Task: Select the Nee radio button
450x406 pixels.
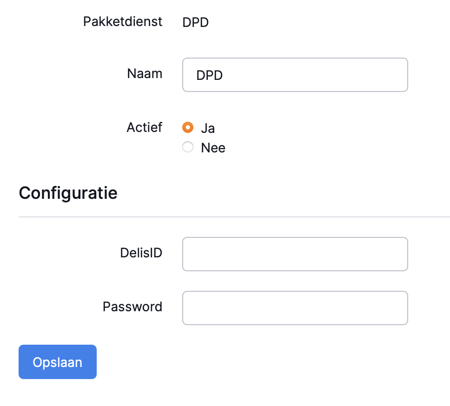Action: [x=188, y=148]
